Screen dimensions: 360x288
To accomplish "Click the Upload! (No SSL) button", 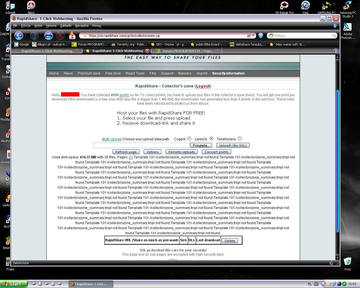I will point(233,145).
